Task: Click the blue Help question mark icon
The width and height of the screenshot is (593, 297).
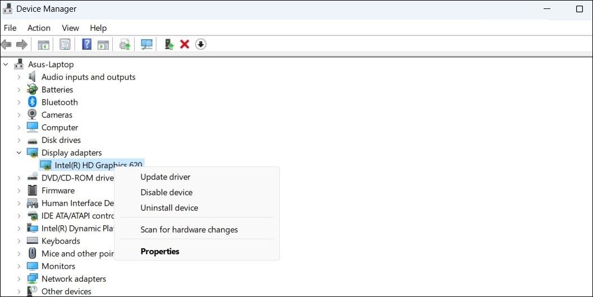Action: 86,45
